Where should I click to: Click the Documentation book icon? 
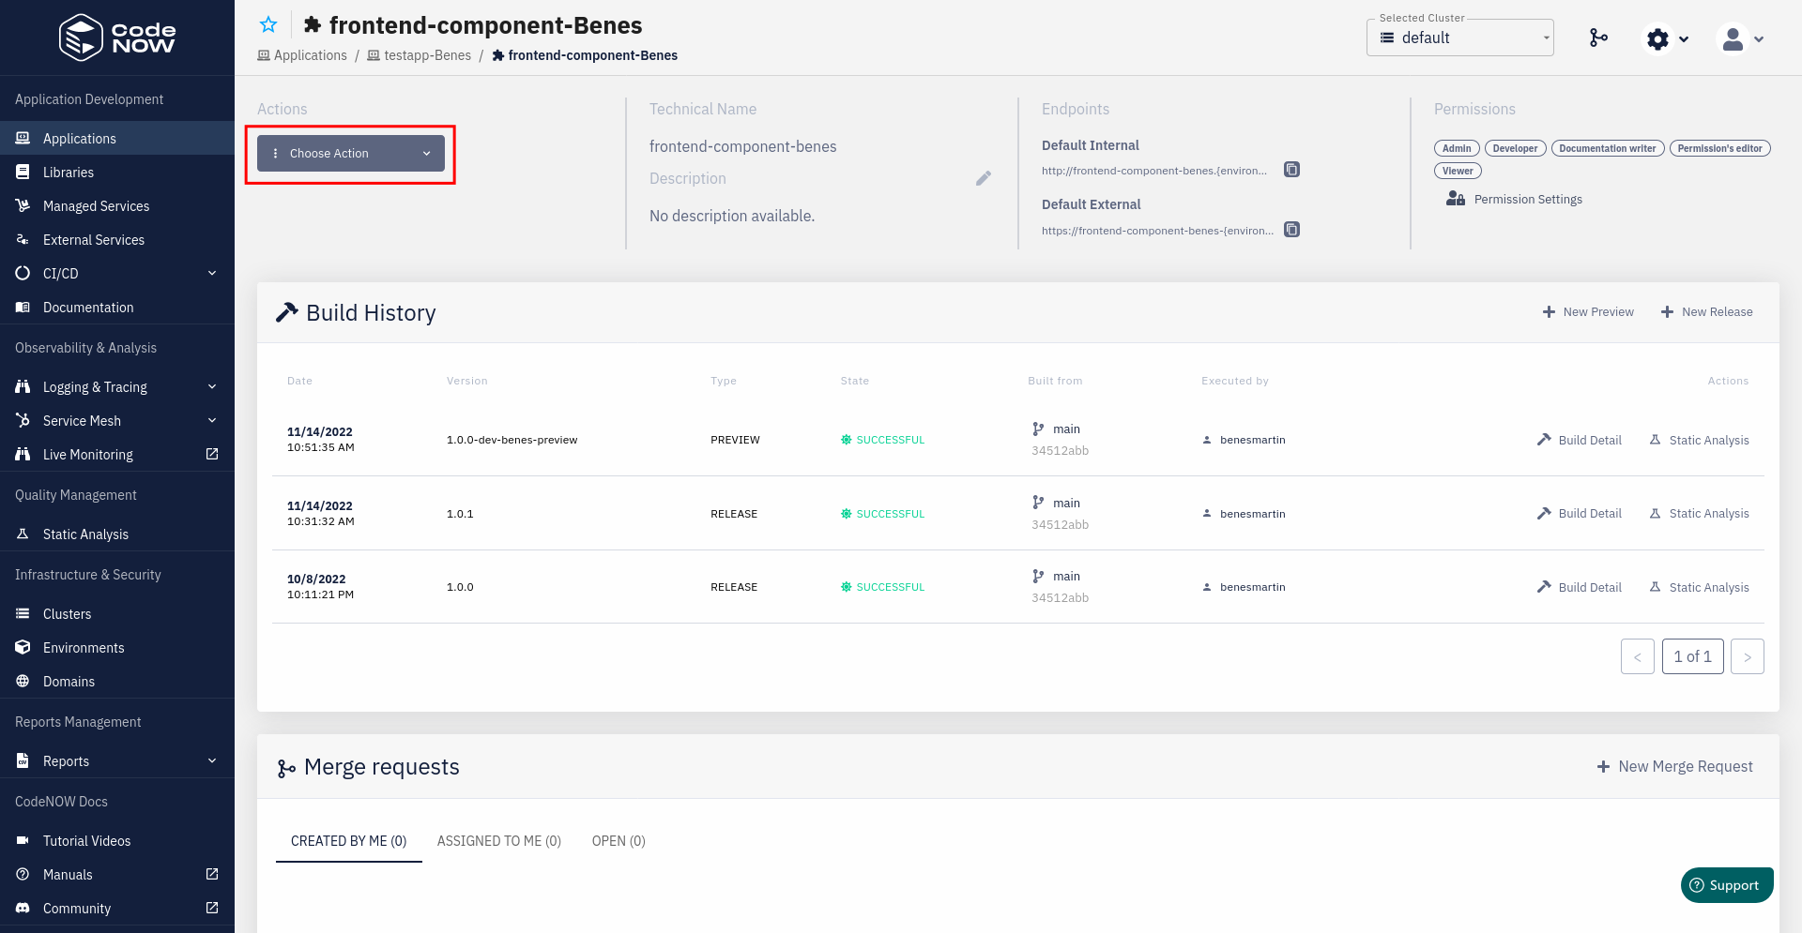[x=23, y=307]
